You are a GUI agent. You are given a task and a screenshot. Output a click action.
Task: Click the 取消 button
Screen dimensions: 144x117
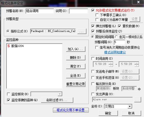pos(131,113)
